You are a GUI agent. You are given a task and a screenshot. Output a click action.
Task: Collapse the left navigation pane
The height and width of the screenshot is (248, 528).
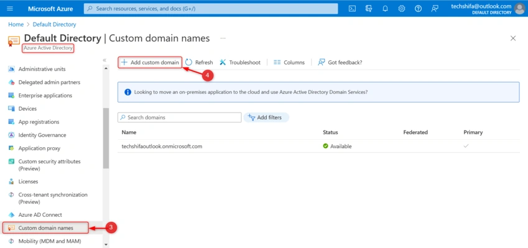104,60
